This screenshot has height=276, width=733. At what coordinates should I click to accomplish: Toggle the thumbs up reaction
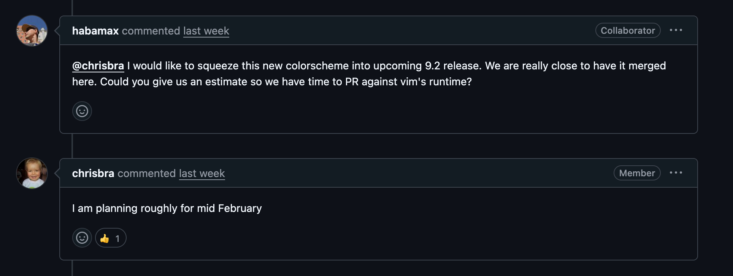[110, 238]
